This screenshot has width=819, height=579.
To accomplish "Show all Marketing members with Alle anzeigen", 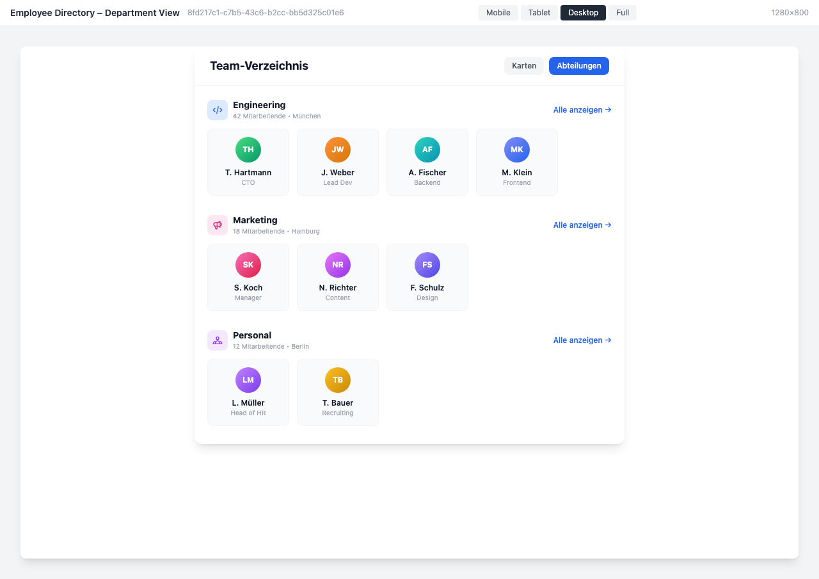I will (x=582, y=225).
